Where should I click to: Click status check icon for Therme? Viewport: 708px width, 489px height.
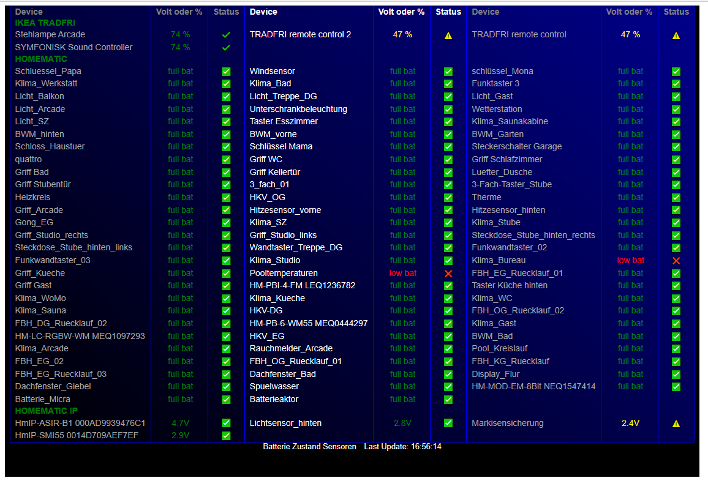(676, 198)
